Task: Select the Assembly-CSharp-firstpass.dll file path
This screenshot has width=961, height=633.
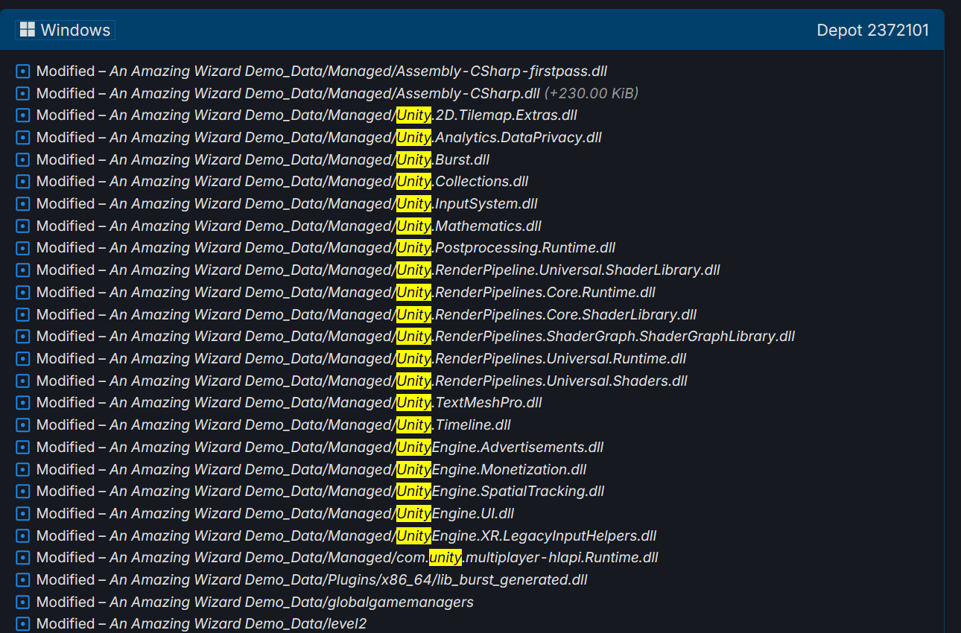Action: click(x=358, y=71)
